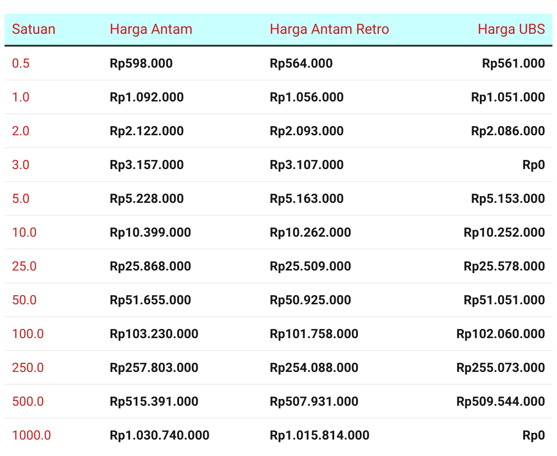Click Antam price Rp1.092.000
The height and width of the screenshot is (456, 557).
tap(147, 97)
